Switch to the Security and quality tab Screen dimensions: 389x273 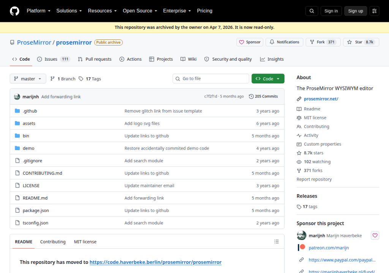[x=228, y=59]
